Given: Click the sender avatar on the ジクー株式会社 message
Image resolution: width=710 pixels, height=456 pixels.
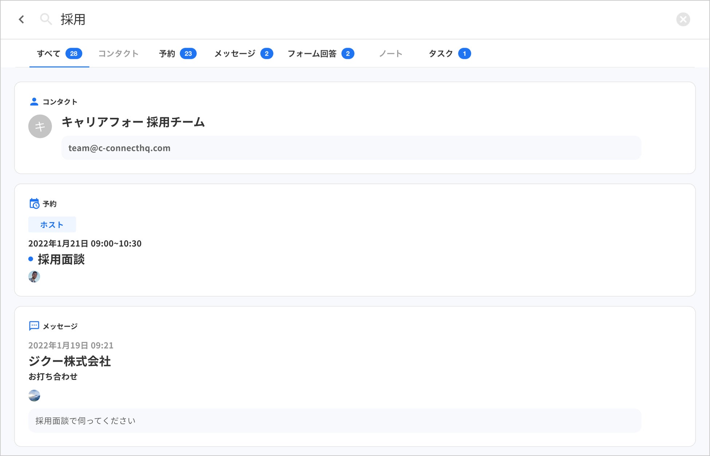Looking at the screenshot, I should pyautogui.click(x=34, y=396).
